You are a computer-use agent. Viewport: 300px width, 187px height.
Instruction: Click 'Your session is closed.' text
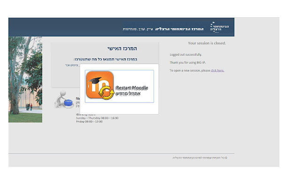tap(207, 43)
